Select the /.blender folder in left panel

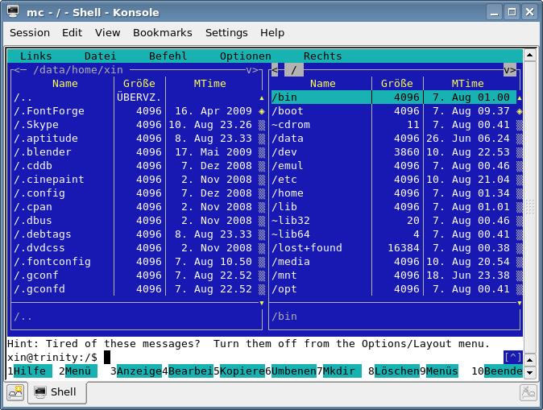point(42,152)
